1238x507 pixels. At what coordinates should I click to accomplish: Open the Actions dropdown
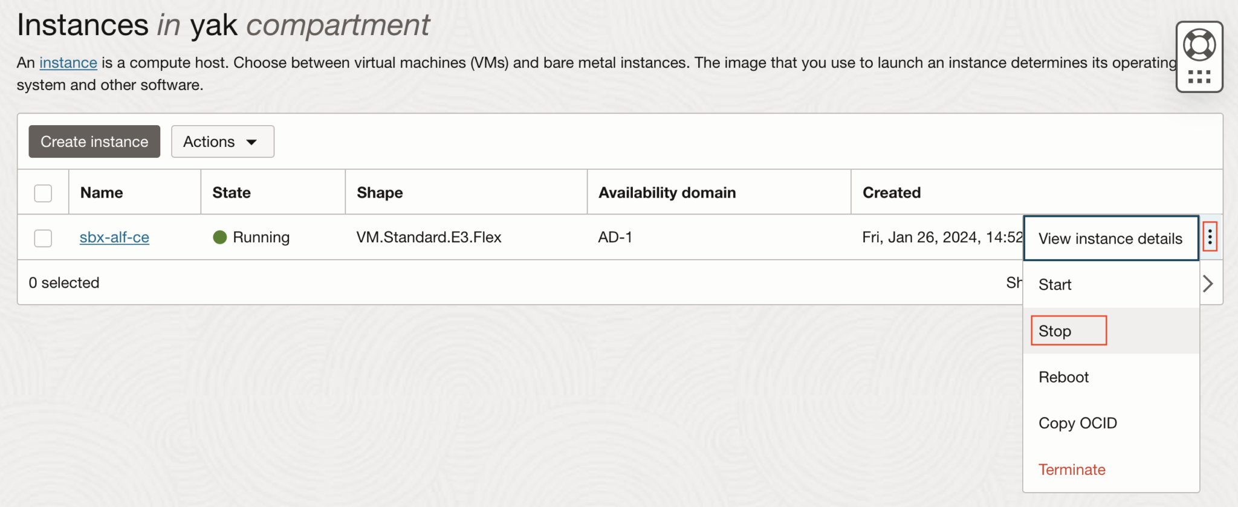[x=222, y=141]
